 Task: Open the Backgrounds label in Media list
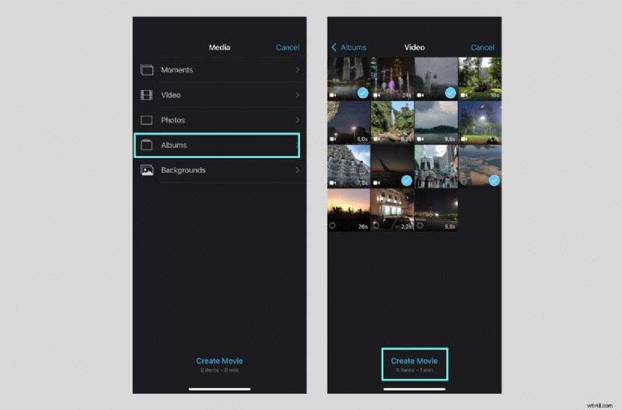point(183,170)
